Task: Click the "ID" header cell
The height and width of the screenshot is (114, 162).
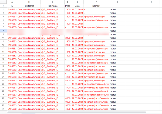Action: click(x=12, y=6)
